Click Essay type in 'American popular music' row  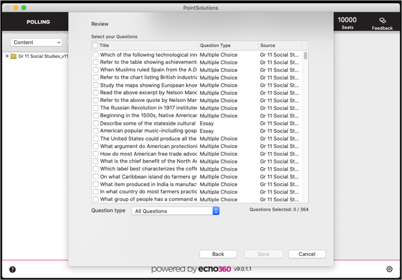click(206, 131)
